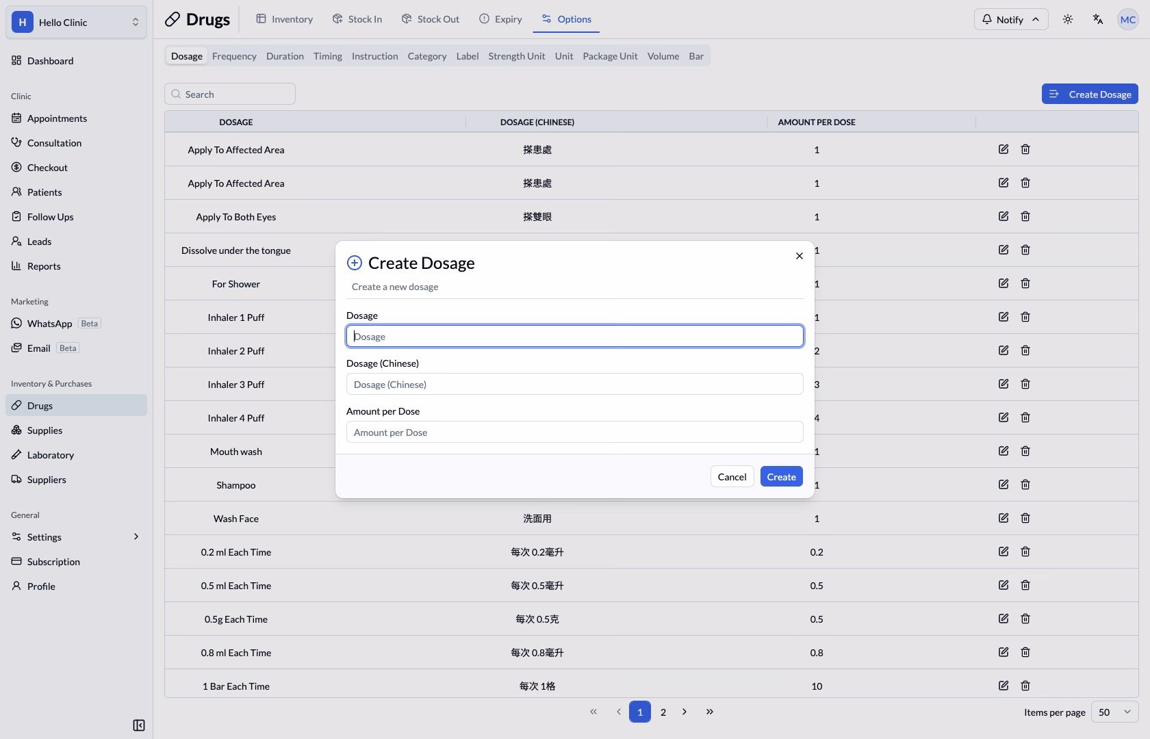Open Laboratory in the sidebar
1150x739 pixels.
[x=76, y=454]
